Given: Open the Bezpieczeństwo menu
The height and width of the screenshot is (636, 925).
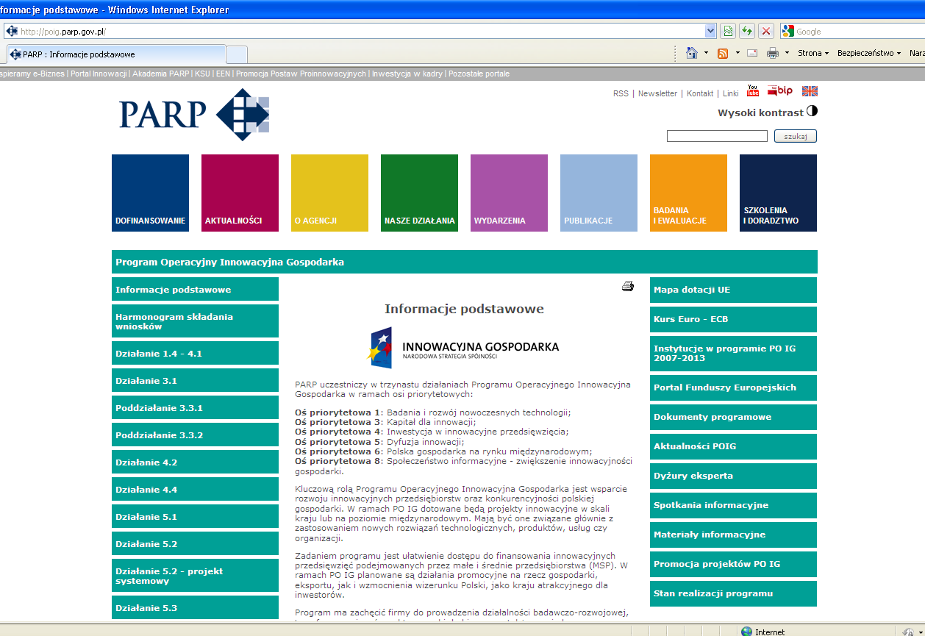Looking at the screenshot, I should tap(869, 53).
